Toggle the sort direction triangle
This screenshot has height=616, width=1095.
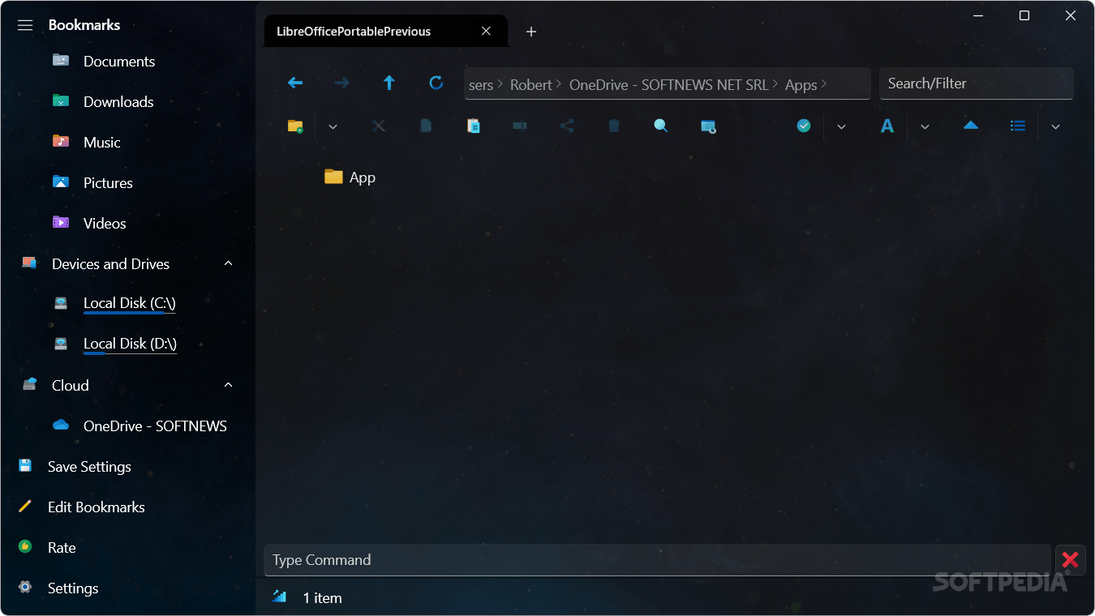971,126
